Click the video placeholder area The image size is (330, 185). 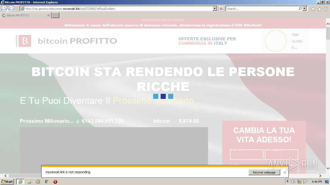pos(114,150)
